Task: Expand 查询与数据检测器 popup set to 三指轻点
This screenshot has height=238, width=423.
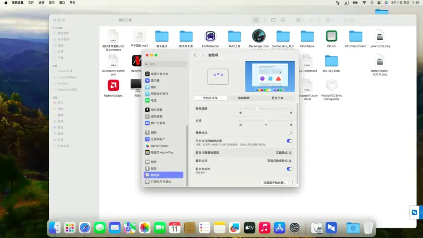Action: [x=283, y=153]
